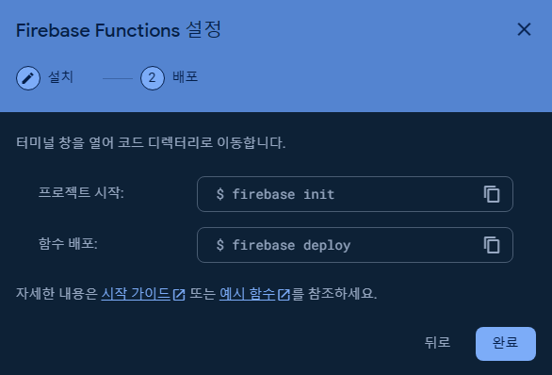Open the 예시 함수 link
Image resolution: width=552 pixels, height=375 pixels.
pyautogui.click(x=248, y=294)
